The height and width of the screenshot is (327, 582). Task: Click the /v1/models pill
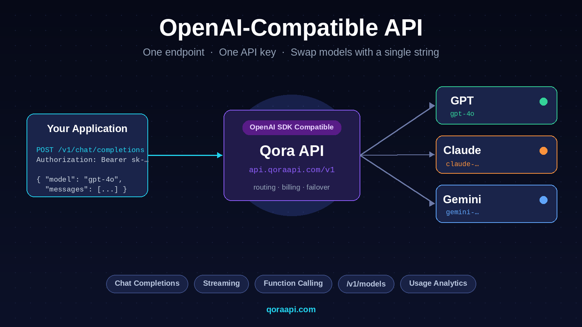pyautogui.click(x=366, y=284)
